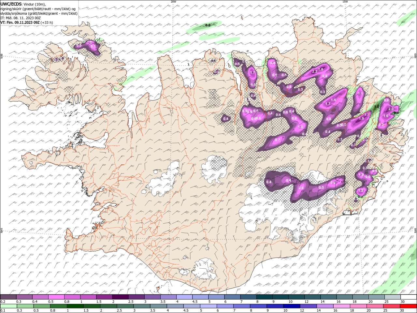Click the 1.4 snowfall value on the map
The width and height of the screenshot is (417, 313).
point(333,100)
